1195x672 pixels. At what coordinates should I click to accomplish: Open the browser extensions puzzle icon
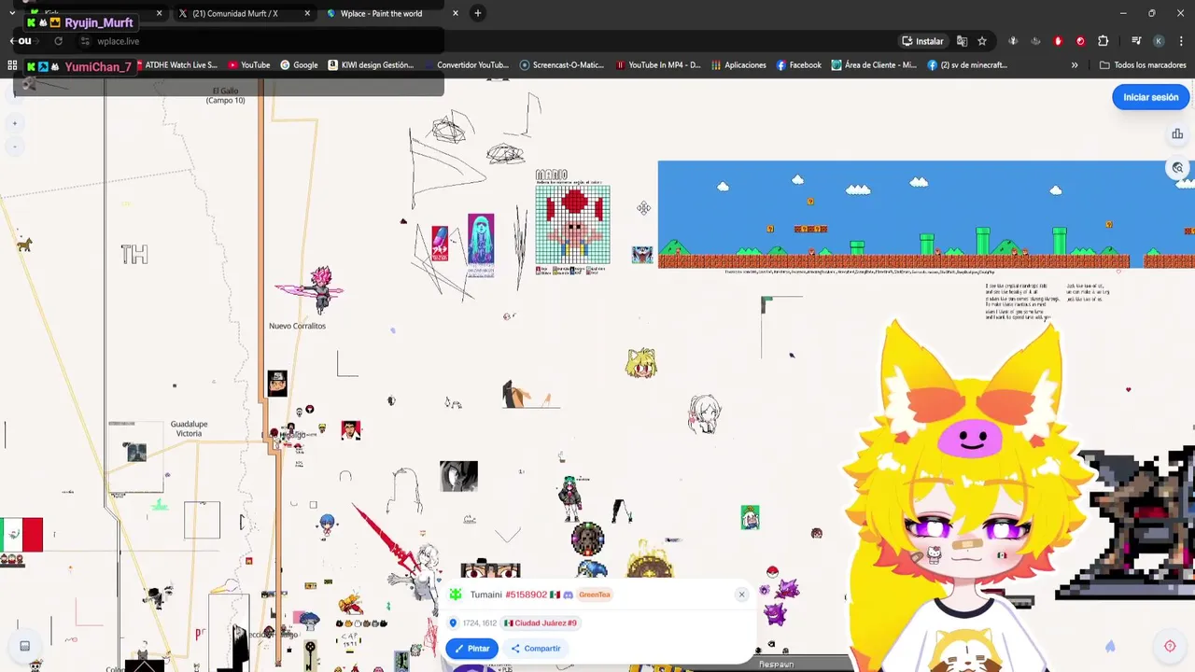click(x=1104, y=41)
